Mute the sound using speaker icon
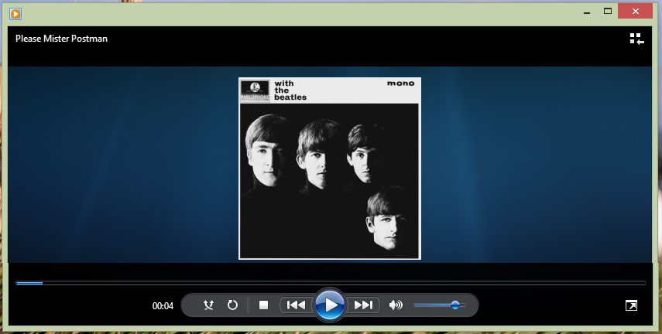 [x=396, y=305]
